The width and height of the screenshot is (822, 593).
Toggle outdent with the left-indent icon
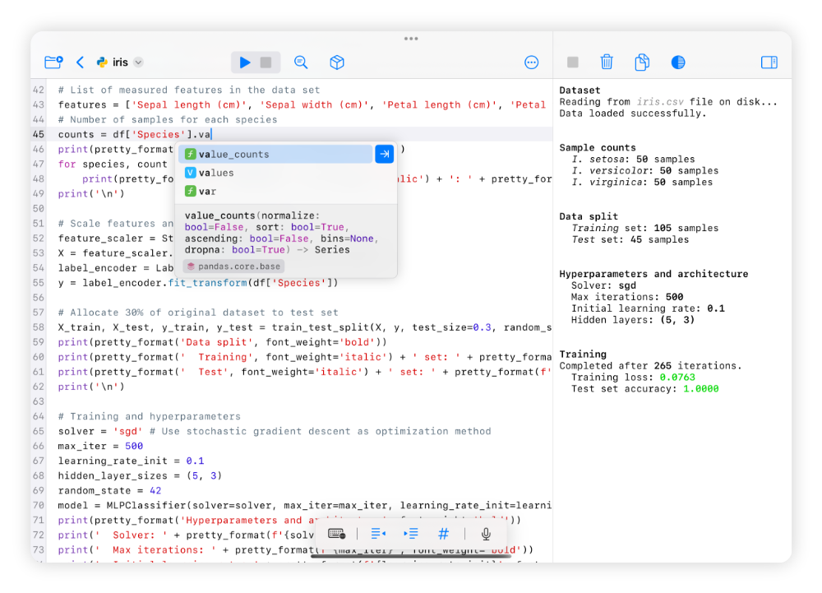coord(378,533)
